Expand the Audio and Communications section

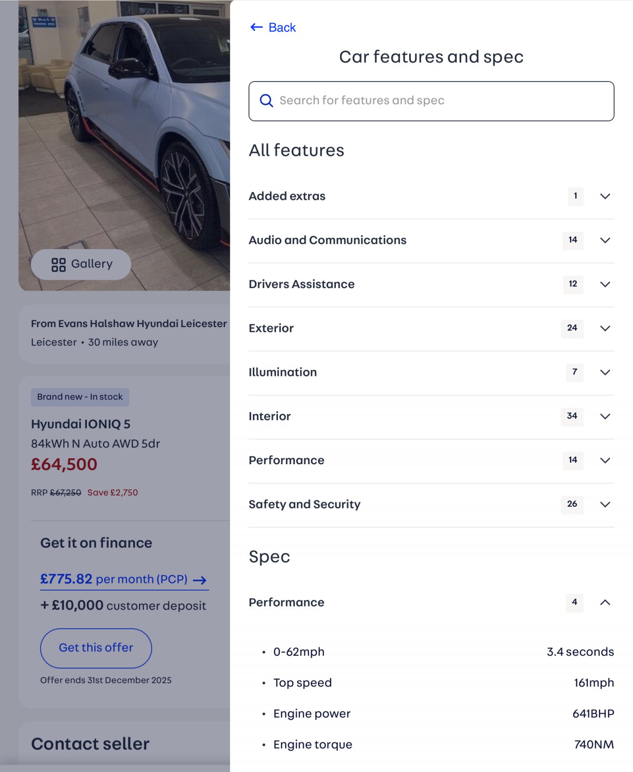click(328, 240)
